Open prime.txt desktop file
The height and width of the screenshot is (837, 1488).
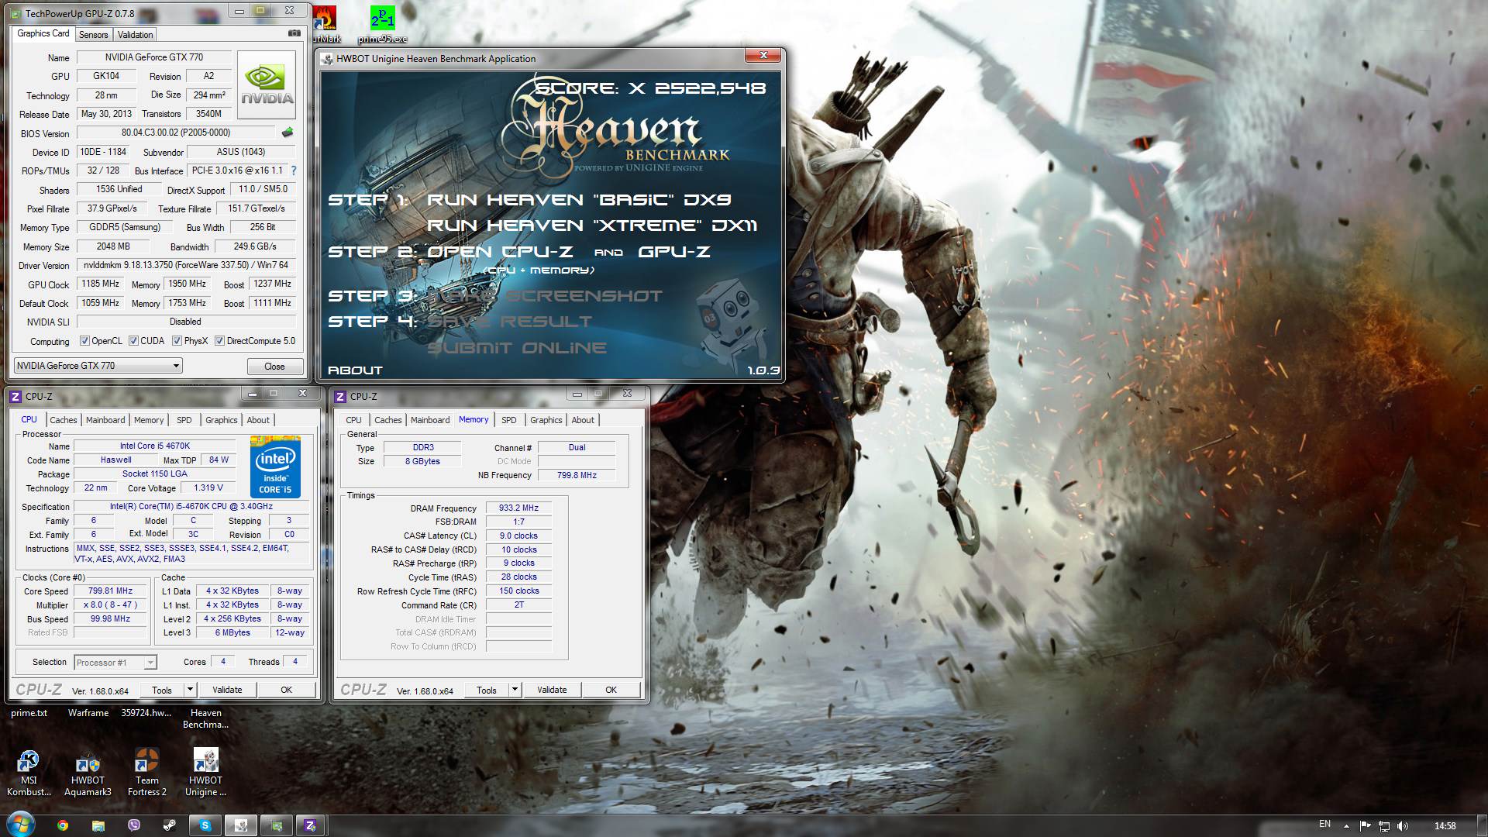coord(29,713)
